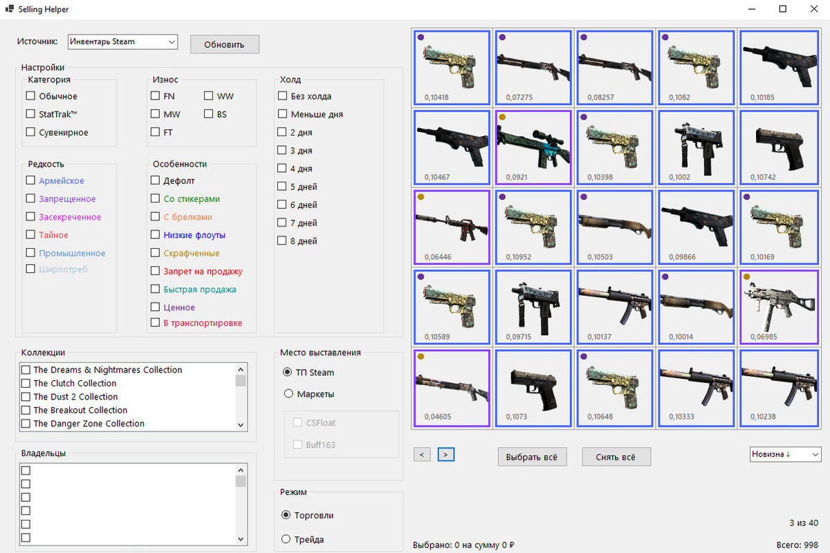
Task: Click the collections list scroll up arrow
Action: click(241, 369)
